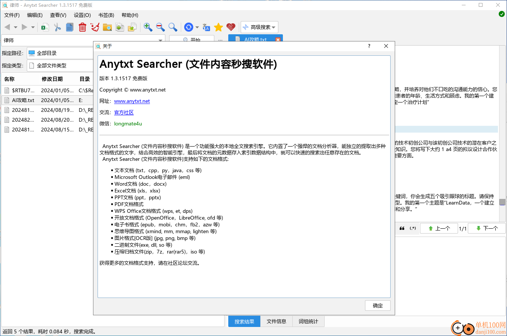The image size is (507, 336).
Task: Click the status bar search result message
Action: tap(50, 331)
